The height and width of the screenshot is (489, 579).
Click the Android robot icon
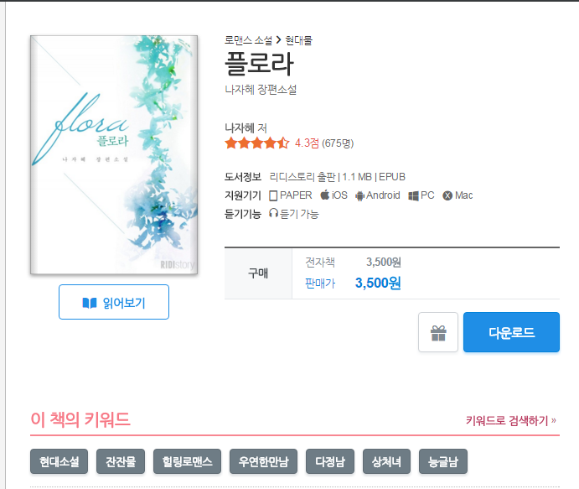point(359,196)
